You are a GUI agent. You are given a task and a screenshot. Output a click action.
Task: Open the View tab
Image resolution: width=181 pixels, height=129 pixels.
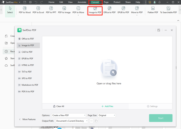(70, 2)
